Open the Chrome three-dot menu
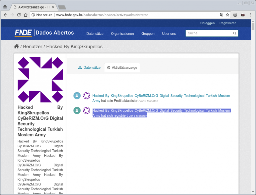 coord(250,15)
